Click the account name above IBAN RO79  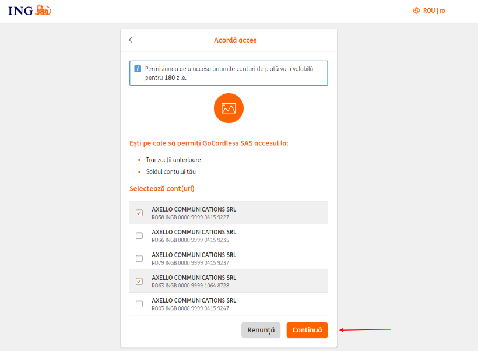coord(194,255)
